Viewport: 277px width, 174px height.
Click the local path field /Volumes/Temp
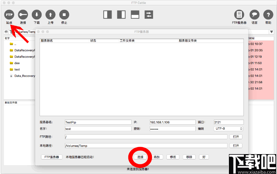point(146,146)
